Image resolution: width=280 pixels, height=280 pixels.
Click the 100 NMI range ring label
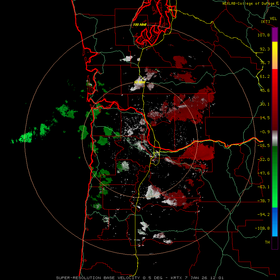pyautogui.click(x=140, y=25)
